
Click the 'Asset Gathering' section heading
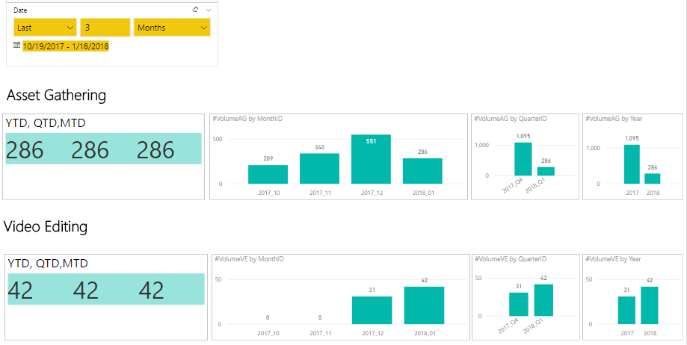coord(56,95)
